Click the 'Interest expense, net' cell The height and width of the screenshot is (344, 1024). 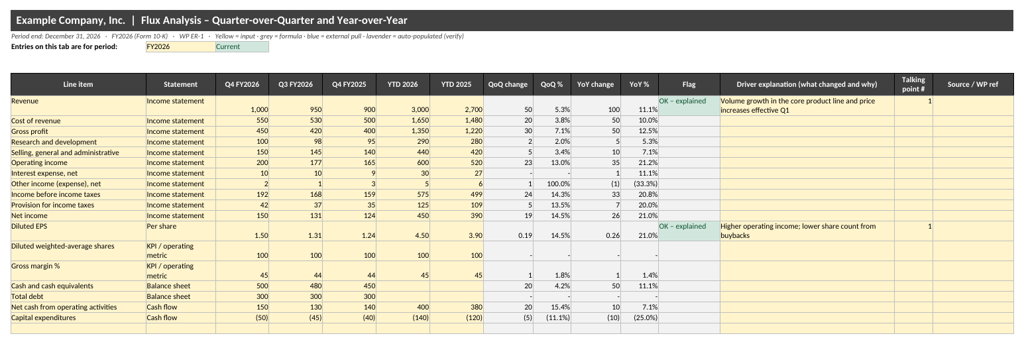click(x=78, y=174)
